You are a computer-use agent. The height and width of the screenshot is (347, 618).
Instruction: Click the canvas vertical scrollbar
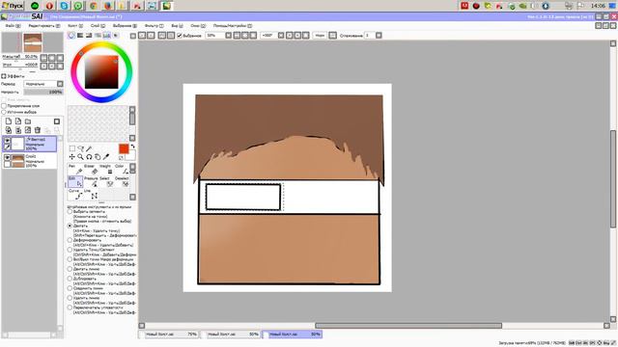click(x=613, y=179)
